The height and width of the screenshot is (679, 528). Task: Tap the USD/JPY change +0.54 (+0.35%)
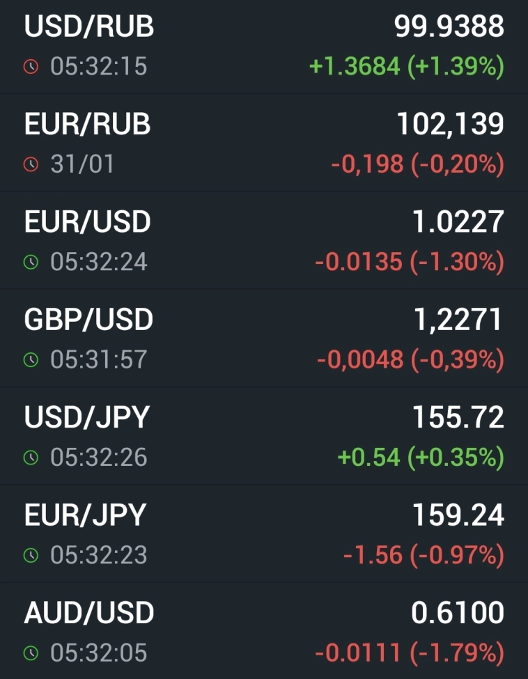coord(420,458)
